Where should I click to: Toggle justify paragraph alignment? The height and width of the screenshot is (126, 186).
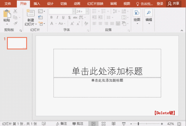point(112,23)
